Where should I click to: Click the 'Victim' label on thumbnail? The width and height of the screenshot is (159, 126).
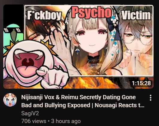136,15
